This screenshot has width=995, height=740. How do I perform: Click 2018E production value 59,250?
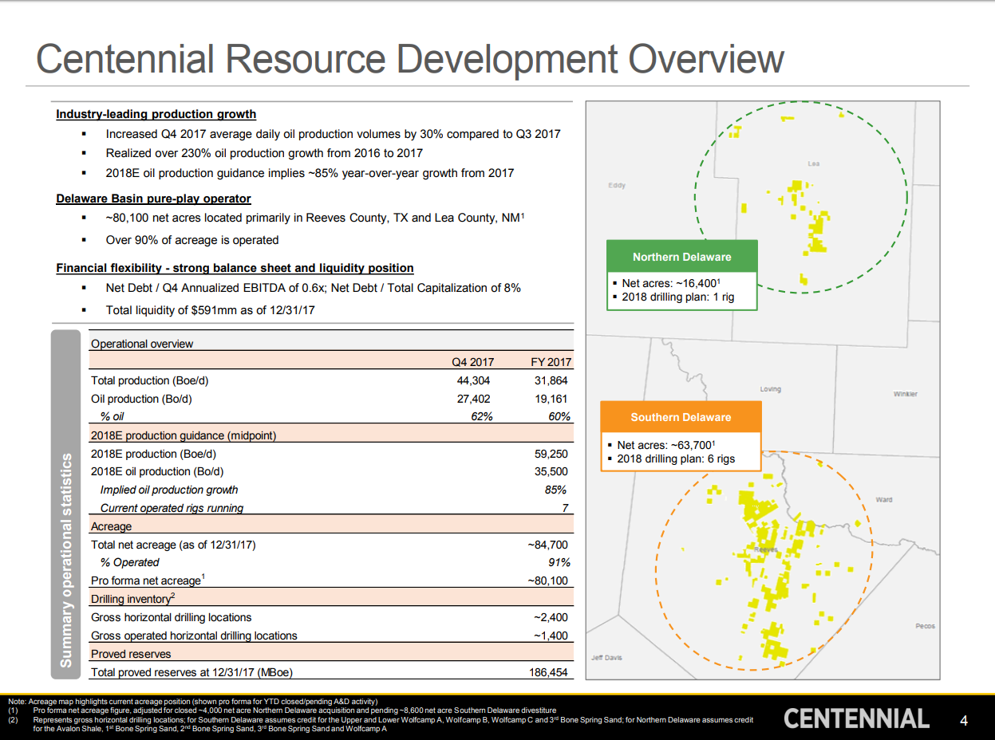(551, 454)
